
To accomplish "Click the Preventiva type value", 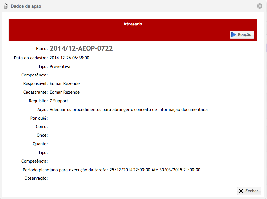I will pyautogui.click(x=60, y=67).
